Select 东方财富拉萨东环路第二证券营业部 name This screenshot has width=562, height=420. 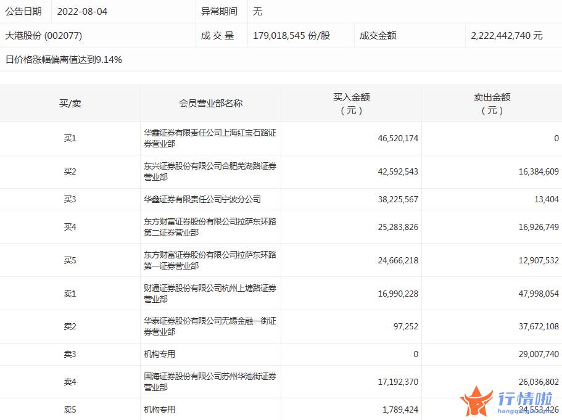(210, 227)
